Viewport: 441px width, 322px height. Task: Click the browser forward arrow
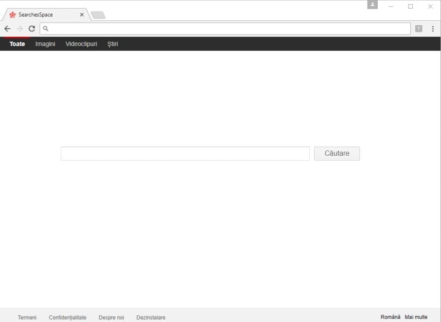pyautogui.click(x=20, y=29)
